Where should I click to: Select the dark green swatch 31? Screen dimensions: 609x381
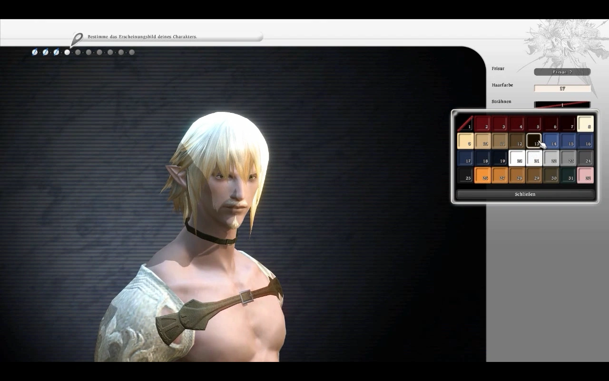568,175
